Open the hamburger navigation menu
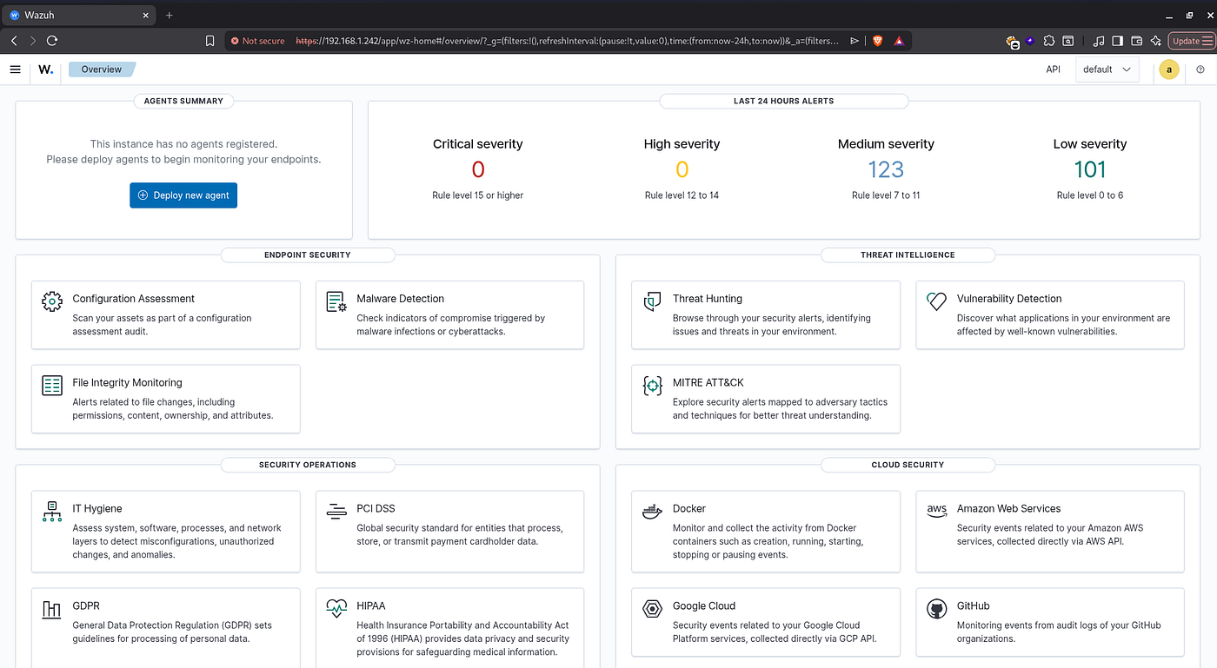This screenshot has height=668, width=1217. 15,69
